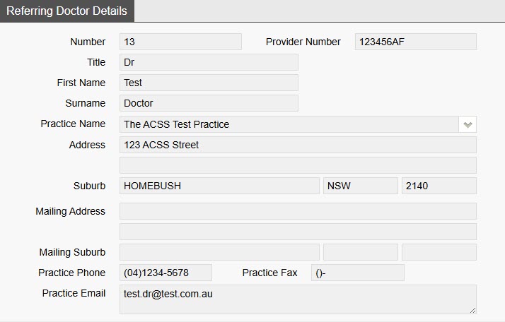Click the Mailing Suburb field
The height and width of the screenshot is (322, 505).
coord(219,252)
